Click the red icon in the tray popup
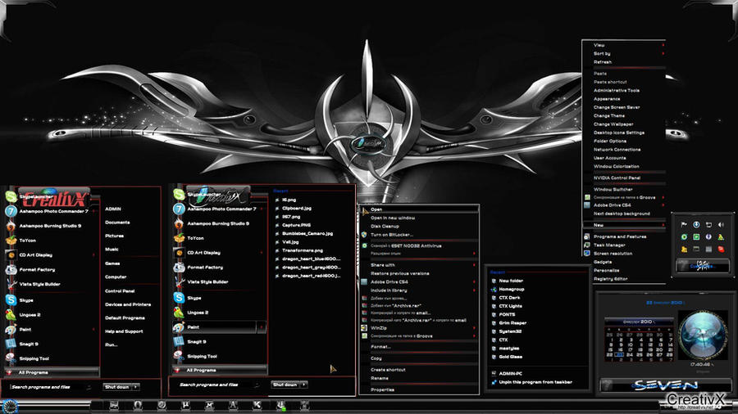738x414 pixels. [721, 250]
